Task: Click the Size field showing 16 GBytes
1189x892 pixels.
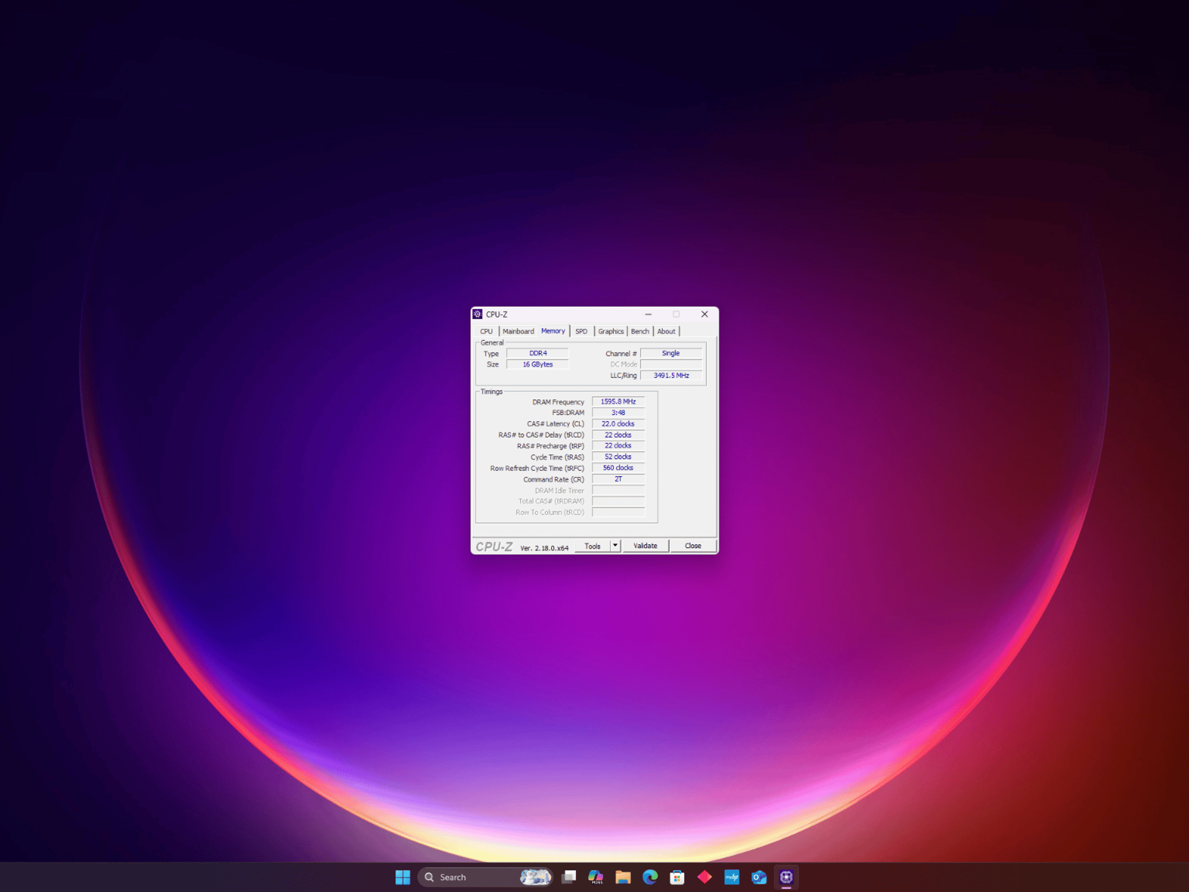Action: click(x=538, y=364)
